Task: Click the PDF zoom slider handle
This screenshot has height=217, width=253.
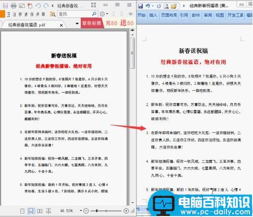Action: (x=97, y=211)
